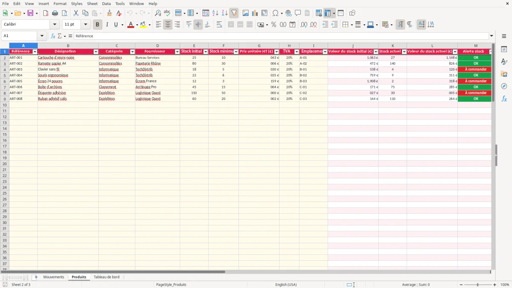Open the Sheet menu

click(x=92, y=3)
